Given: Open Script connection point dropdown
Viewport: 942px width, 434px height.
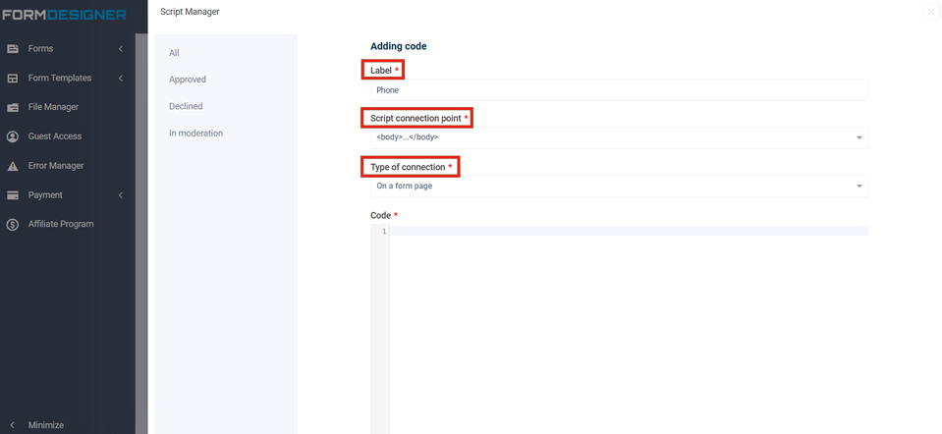Looking at the screenshot, I should 620,137.
